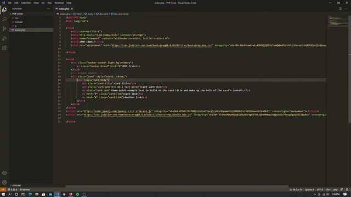Open the Selection menu
The width and height of the screenshot is (351, 197).
coord(26,3)
